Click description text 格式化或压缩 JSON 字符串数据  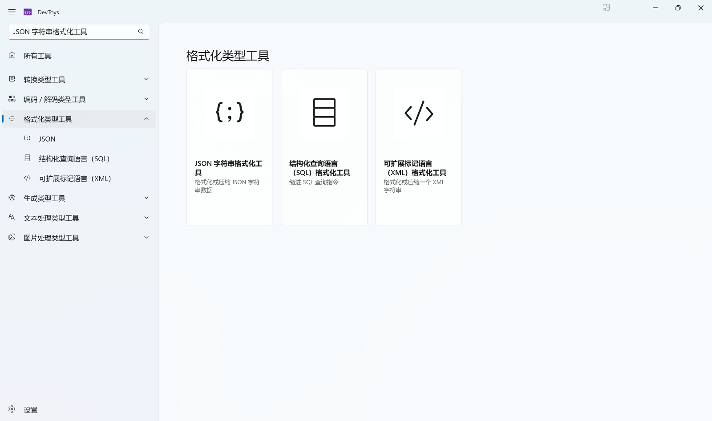[227, 186]
